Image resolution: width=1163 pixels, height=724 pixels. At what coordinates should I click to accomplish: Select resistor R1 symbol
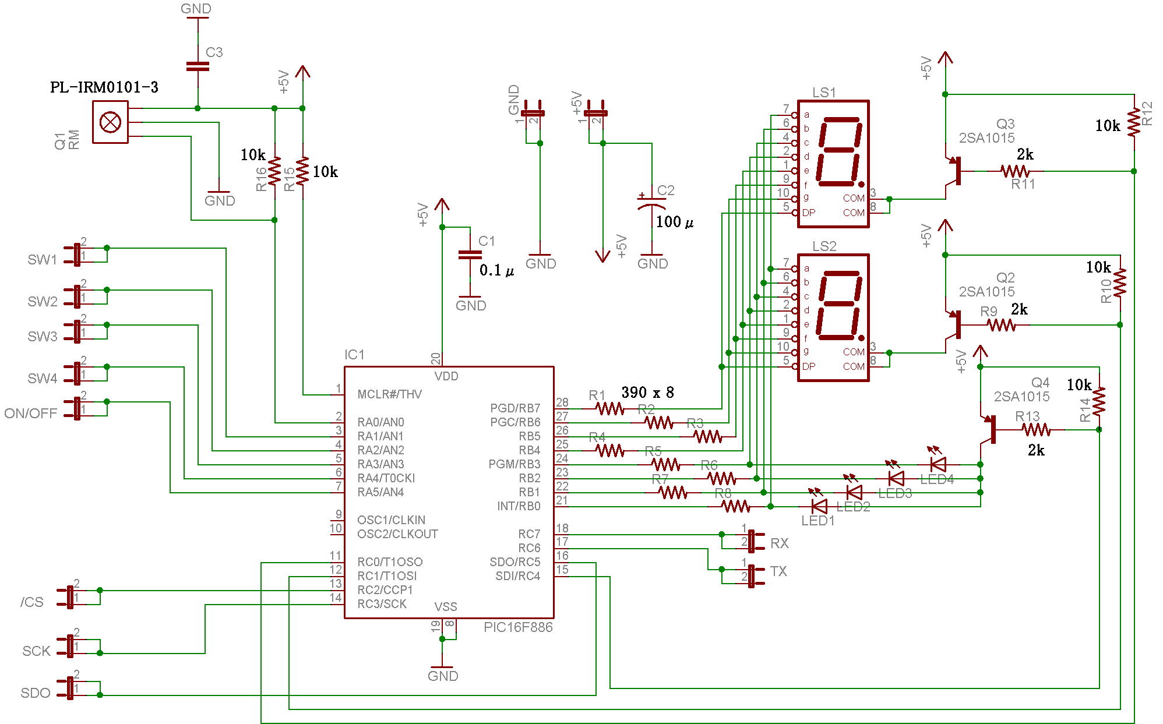pos(609,409)
